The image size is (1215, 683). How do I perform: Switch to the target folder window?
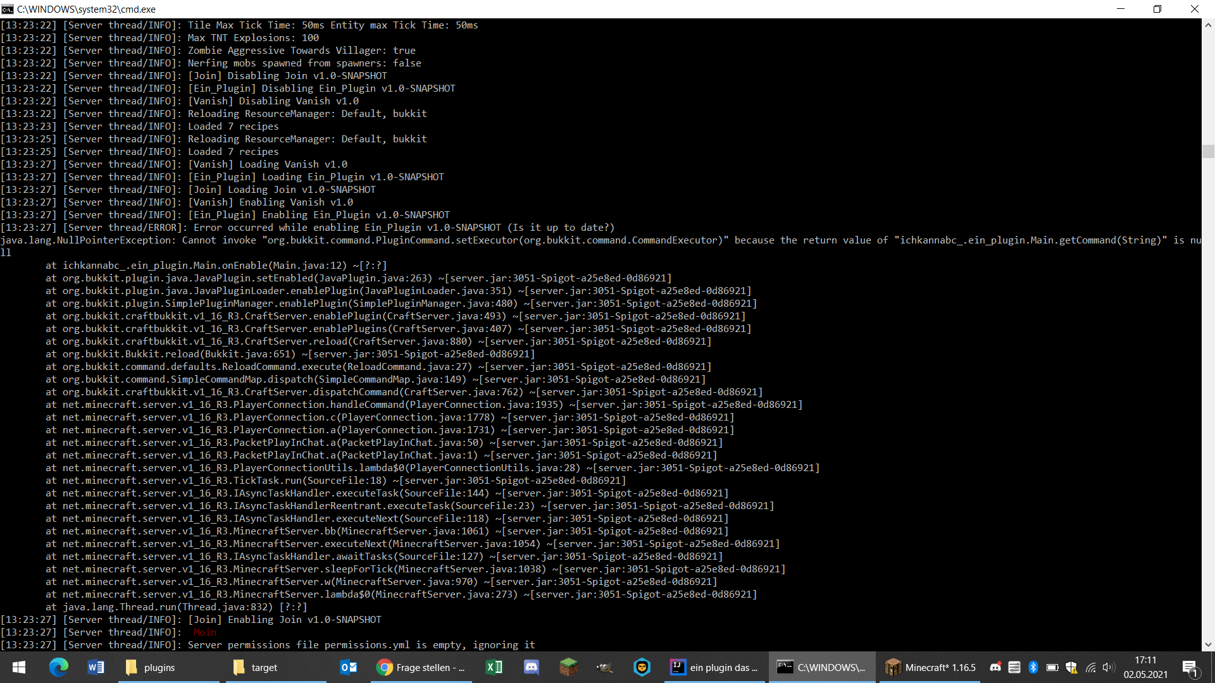(276, 667)
